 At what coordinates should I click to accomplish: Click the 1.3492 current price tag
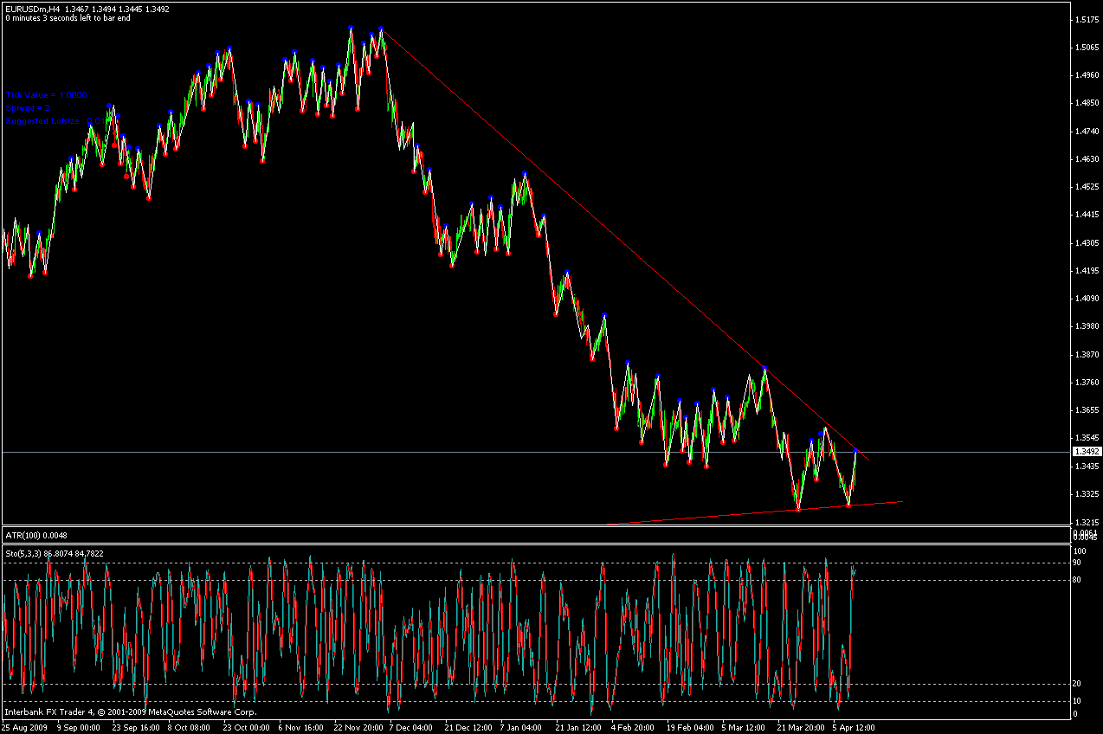[x=1086, y=452]
